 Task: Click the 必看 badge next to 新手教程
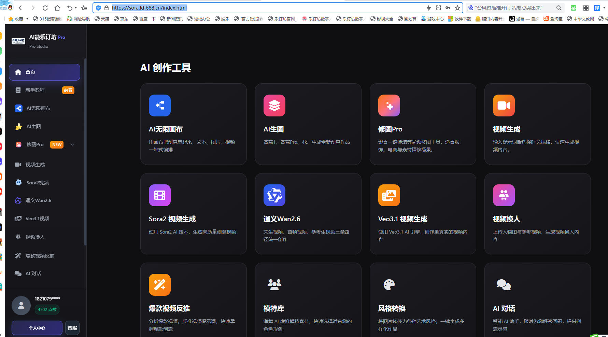pyautogui.click(x=68, y=90)
